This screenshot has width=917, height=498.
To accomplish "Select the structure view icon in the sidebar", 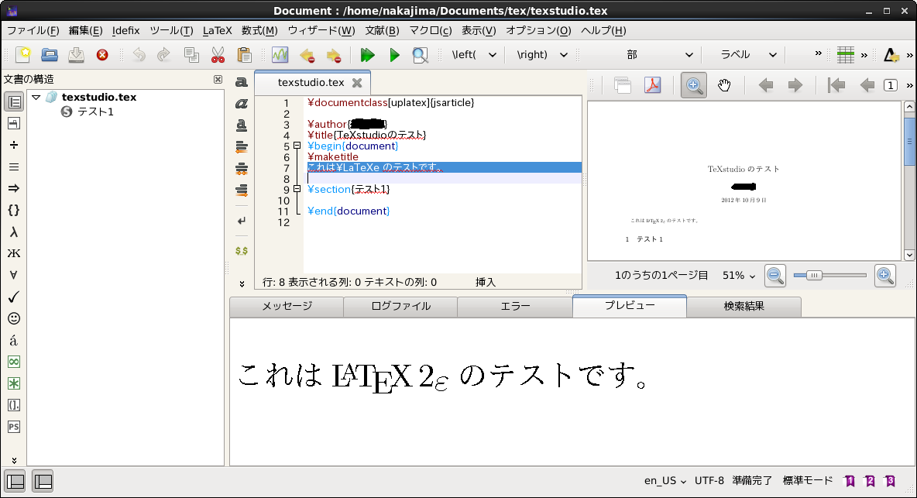I will pos(13,101).
